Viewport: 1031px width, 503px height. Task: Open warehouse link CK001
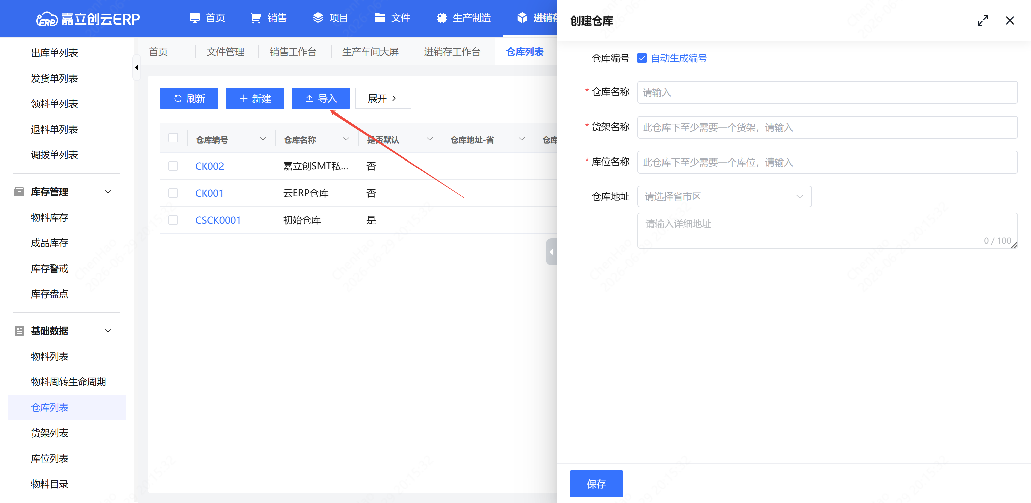209,193
